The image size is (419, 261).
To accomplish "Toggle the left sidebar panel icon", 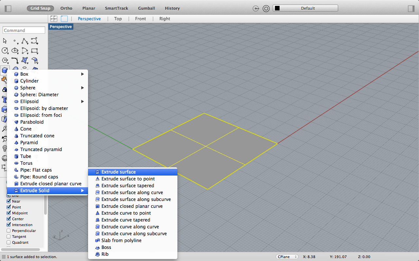I will [x=8, y=8].
